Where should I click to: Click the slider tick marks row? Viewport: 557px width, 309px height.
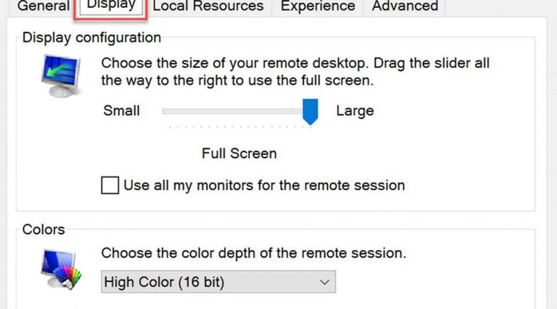240,127
